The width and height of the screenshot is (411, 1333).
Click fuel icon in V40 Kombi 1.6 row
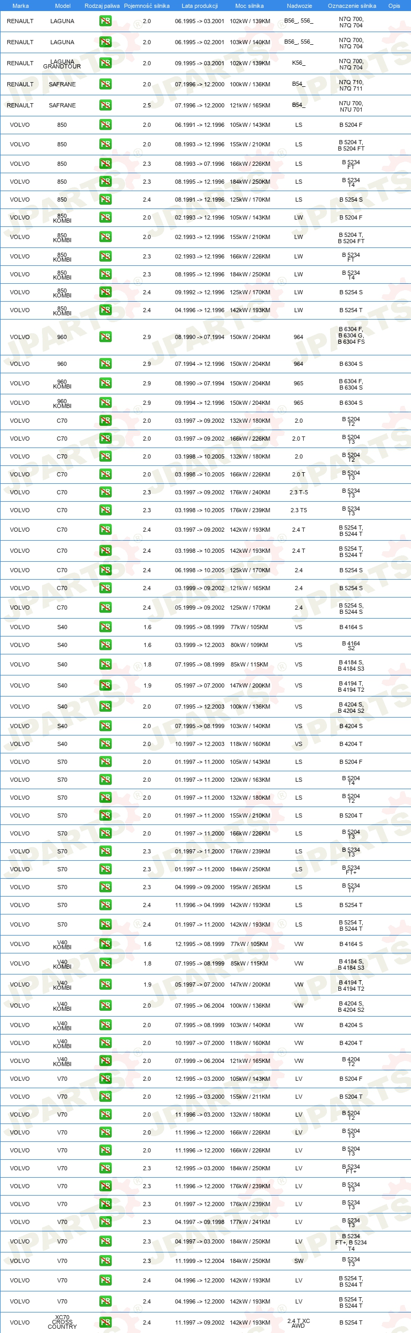click(x=105, y=944)
